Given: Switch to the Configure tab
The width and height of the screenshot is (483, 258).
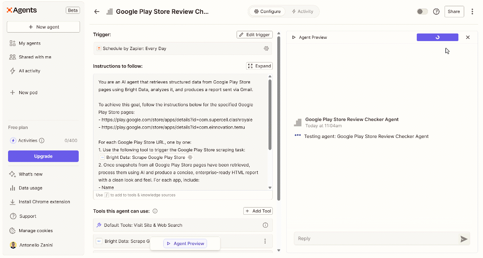Looking at the screenshot, I should 267,12.
